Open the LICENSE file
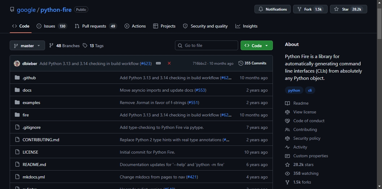The width and height of the screenshot is (382, 189). [x=31, y=152]
